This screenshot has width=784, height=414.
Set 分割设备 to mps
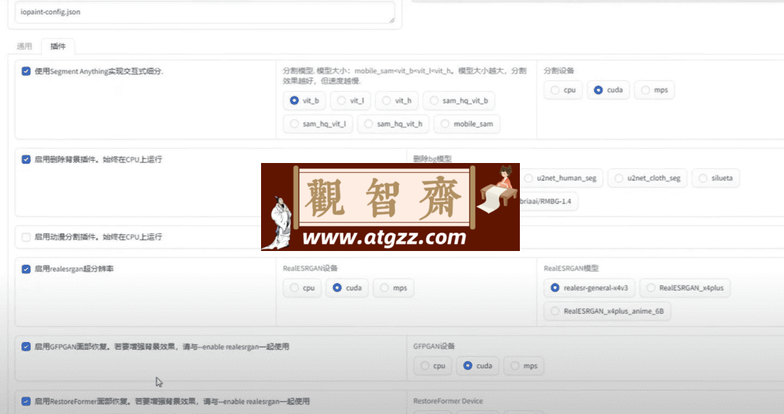pyautogui.click(x=655, y=90)
